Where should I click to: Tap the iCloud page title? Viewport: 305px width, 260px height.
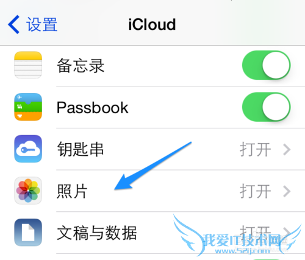pyautogui.click(x=152, y=24)
